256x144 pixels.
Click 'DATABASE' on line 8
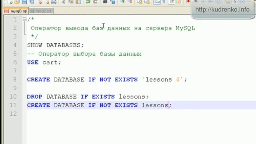(69, 80)
